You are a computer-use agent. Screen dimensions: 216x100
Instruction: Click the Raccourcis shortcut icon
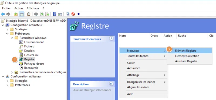click(21, 68)
